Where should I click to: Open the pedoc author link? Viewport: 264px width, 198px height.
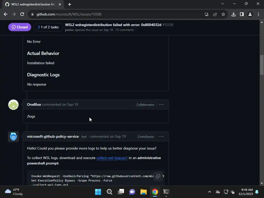[69, 30]
